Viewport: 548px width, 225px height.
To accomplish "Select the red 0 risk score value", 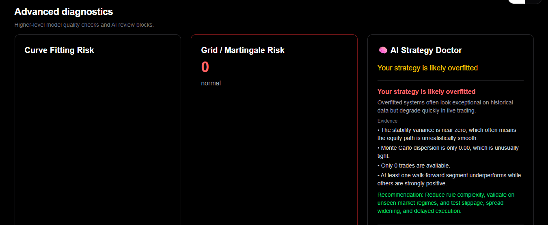I will tap(205, 67).
